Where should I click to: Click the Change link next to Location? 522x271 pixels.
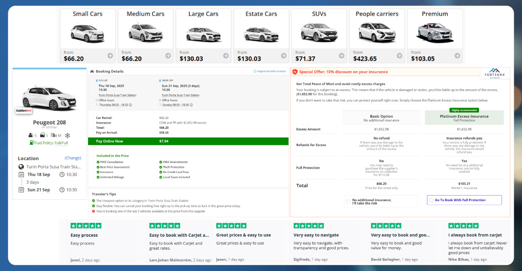pos(73,158)
